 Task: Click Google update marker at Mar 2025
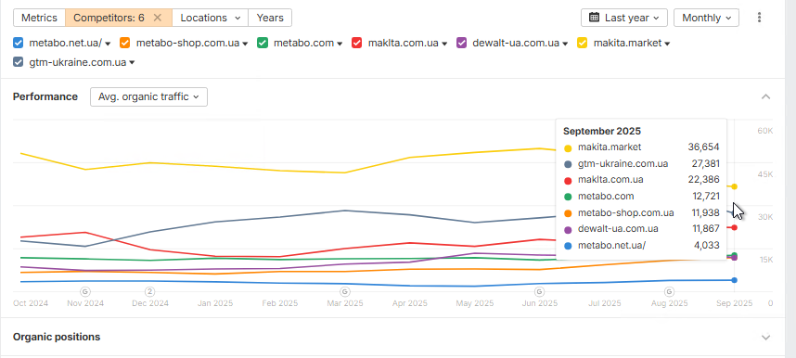(x=345, y=291)
